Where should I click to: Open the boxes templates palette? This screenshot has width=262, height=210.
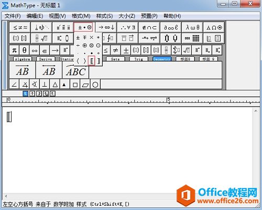tap(214, 38)
